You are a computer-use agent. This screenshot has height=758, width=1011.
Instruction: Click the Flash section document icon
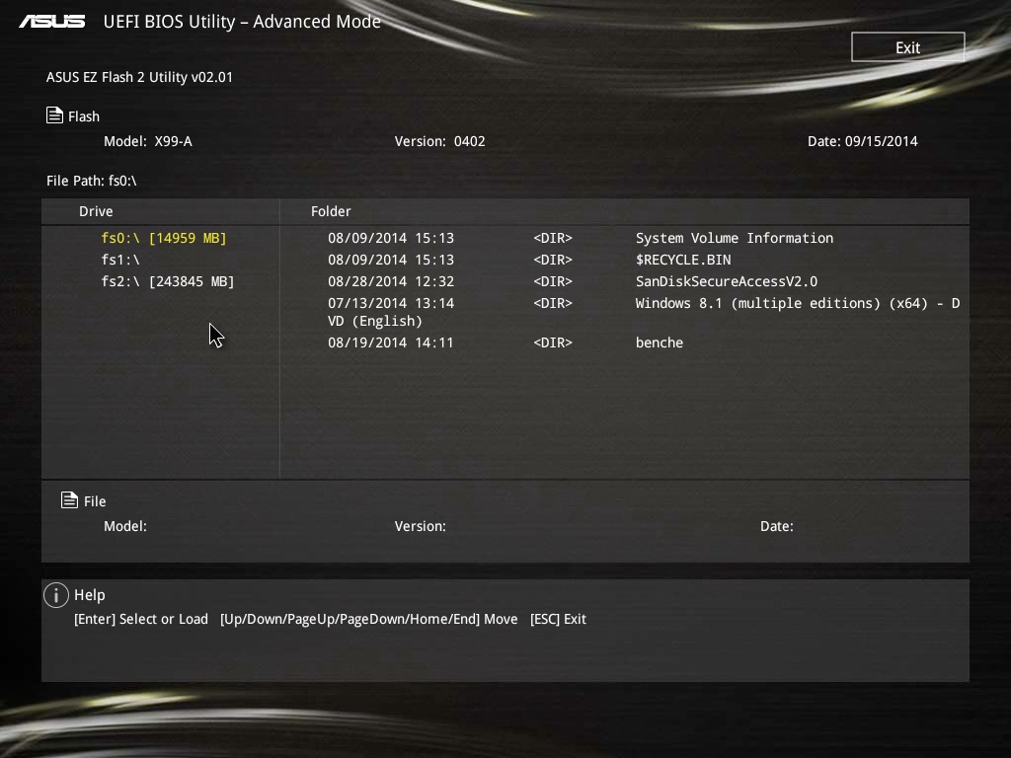tap(55, 115)
